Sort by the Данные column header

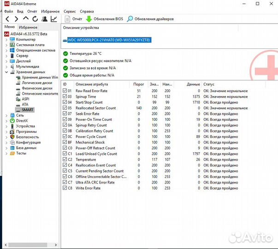[188, 84]
